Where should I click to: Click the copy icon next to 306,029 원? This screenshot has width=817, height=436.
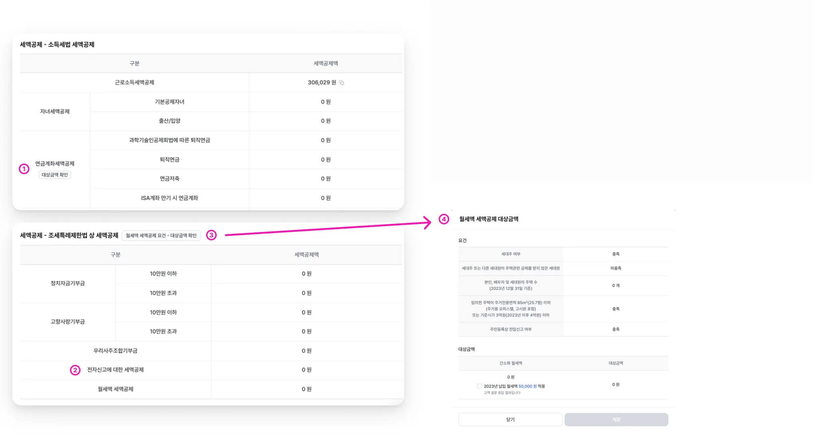(341, 82)
